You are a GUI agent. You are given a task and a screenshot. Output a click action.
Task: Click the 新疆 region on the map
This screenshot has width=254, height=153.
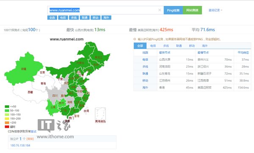coord(24,69)
